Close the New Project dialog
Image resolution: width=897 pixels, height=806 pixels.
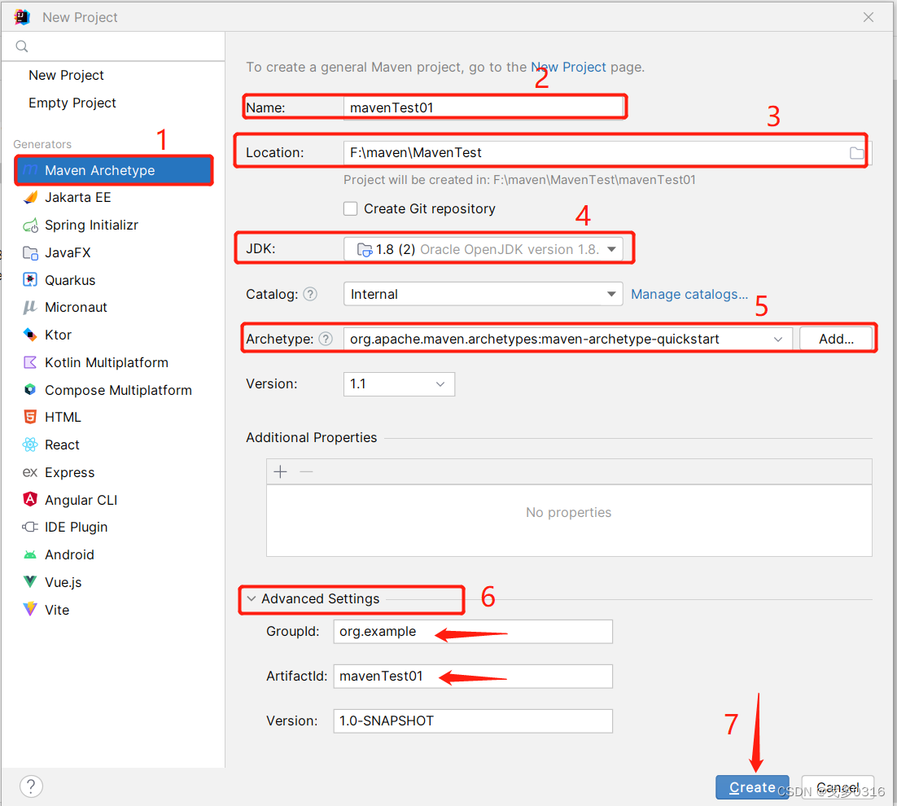[868, 17]
